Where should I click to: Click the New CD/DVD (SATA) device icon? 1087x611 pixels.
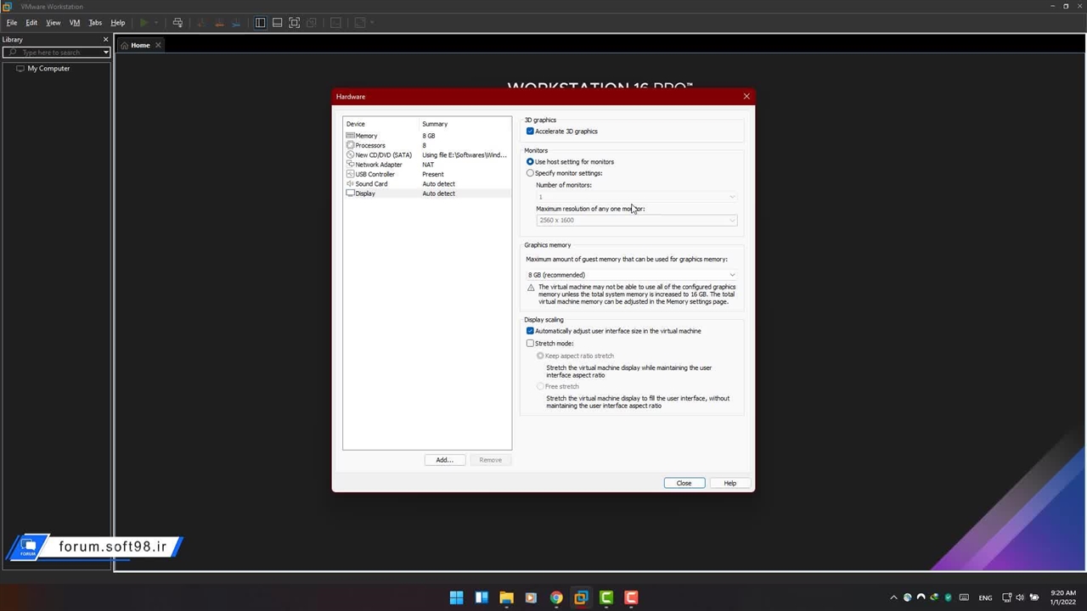pyautogui.click(x=350, y=155)
